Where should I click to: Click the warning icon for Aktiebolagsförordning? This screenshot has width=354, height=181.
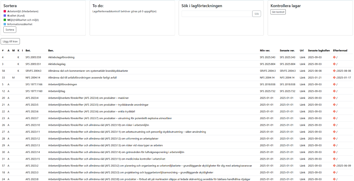334,57
